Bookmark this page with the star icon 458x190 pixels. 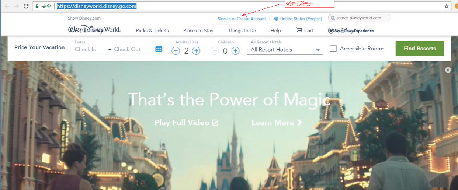(447, 6)
